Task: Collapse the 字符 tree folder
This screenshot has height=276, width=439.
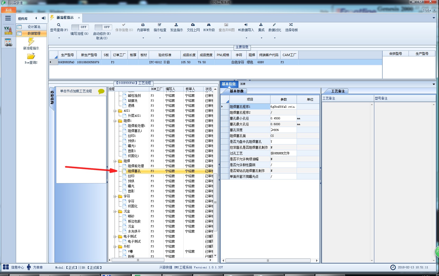Action: tap(115, 196)
